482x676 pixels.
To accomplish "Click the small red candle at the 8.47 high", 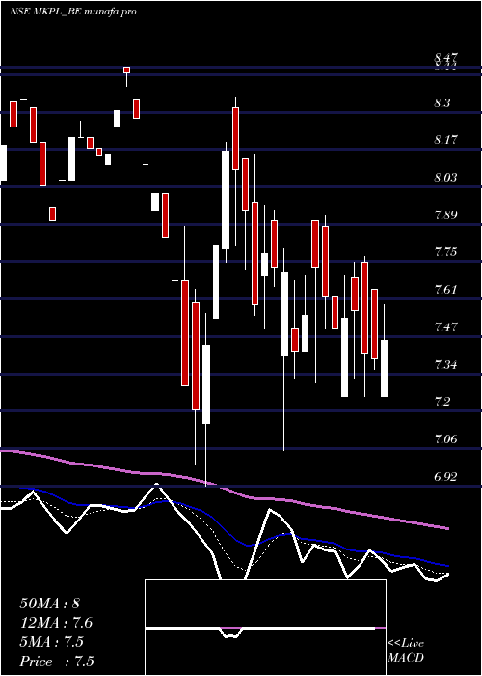I will [126, 70].
